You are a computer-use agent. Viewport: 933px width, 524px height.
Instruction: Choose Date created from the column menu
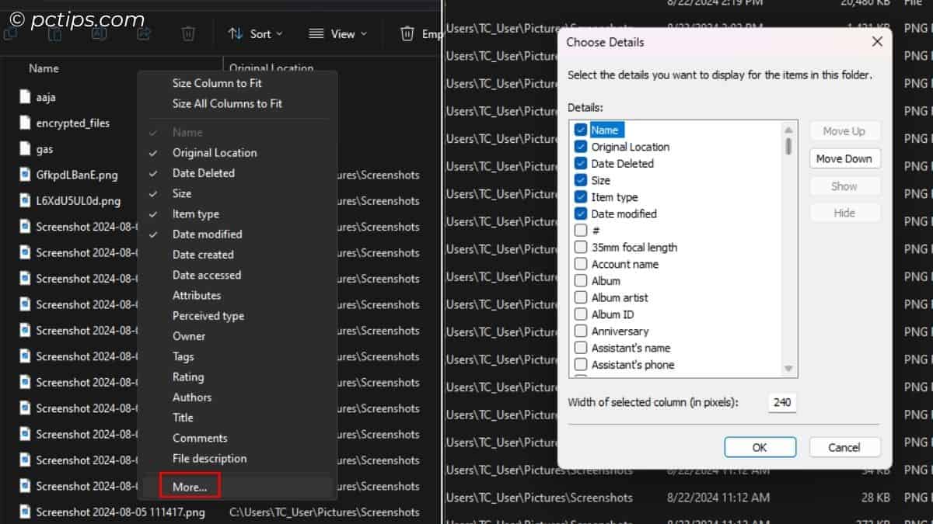203,255
